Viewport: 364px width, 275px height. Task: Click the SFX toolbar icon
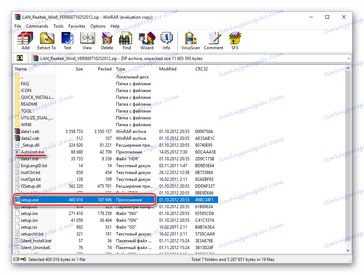coord(235,41)
